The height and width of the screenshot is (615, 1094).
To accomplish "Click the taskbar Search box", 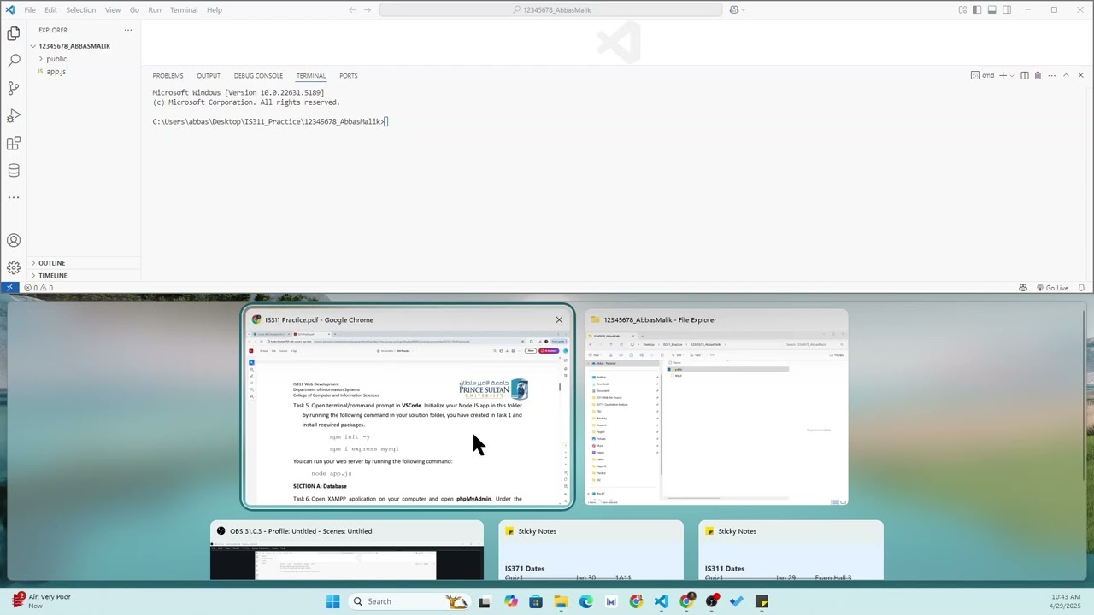I will click(x=409, y=601).
